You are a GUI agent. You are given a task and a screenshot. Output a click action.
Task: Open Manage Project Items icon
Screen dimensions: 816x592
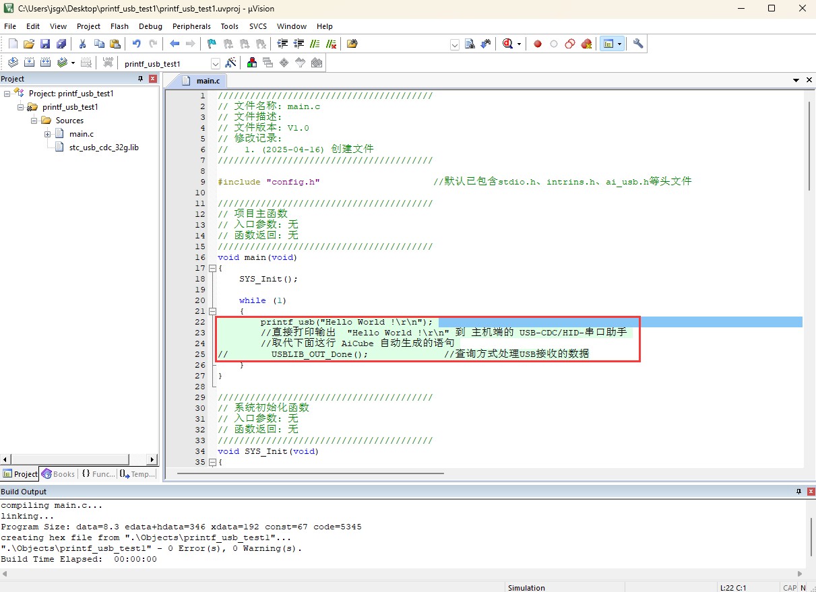(251, 63)
